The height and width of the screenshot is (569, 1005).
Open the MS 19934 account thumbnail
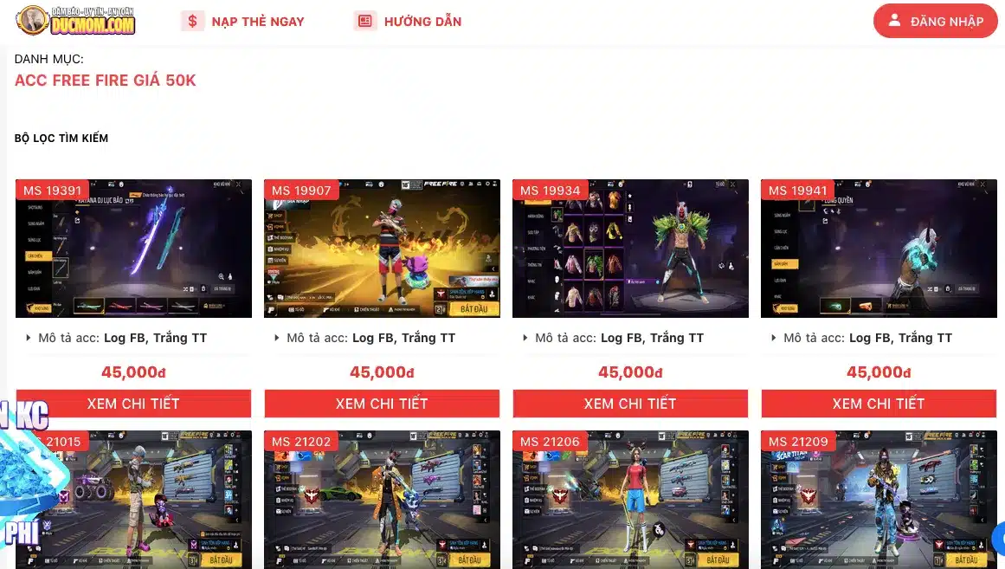pyautogui.click(x=630, y=249)
